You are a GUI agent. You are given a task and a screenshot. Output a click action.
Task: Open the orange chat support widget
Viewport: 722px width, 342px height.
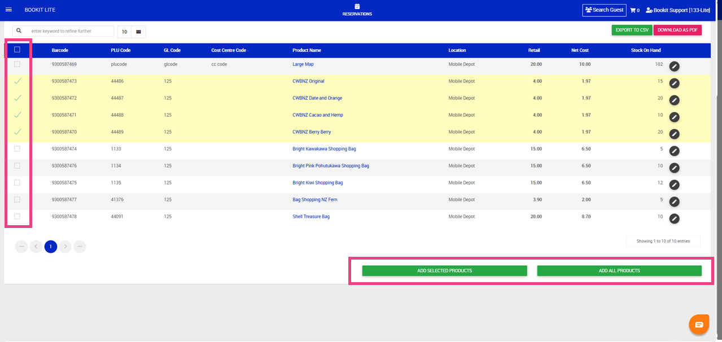pos(699,324)
